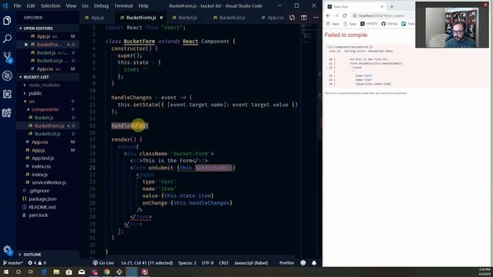Open the Debug menu

pyautogui.click(x=101, y=5)
